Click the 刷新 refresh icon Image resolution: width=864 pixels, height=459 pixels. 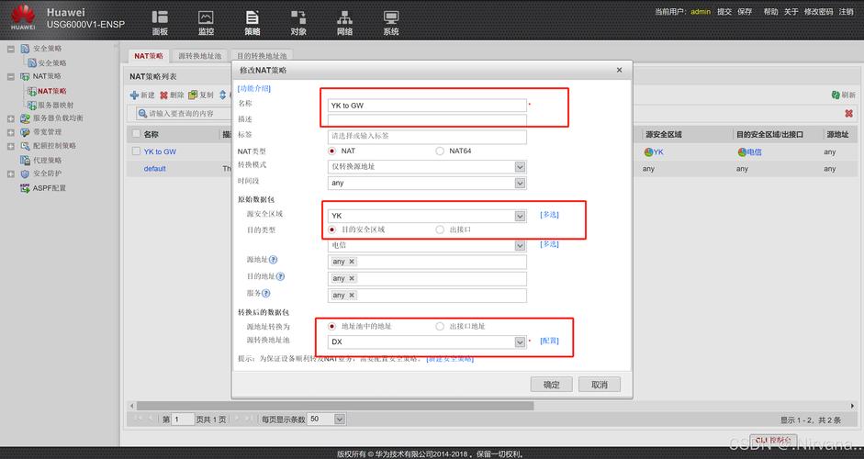836,95
